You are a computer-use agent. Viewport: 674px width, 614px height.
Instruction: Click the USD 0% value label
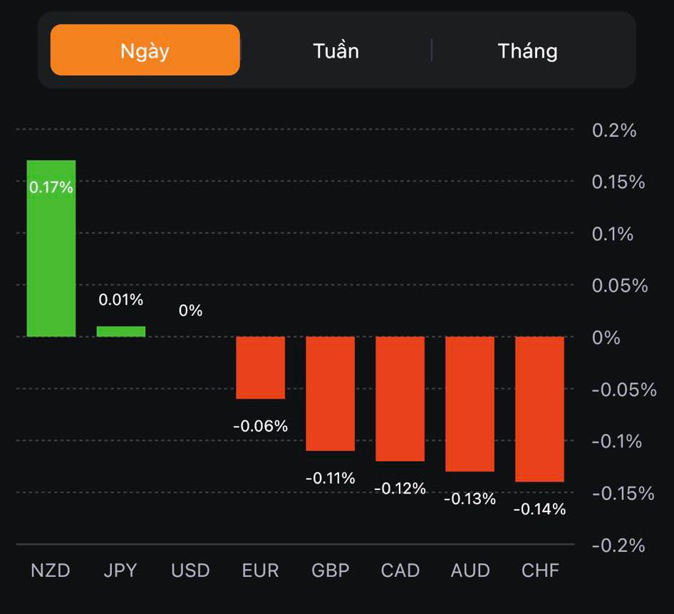point(191,311)
